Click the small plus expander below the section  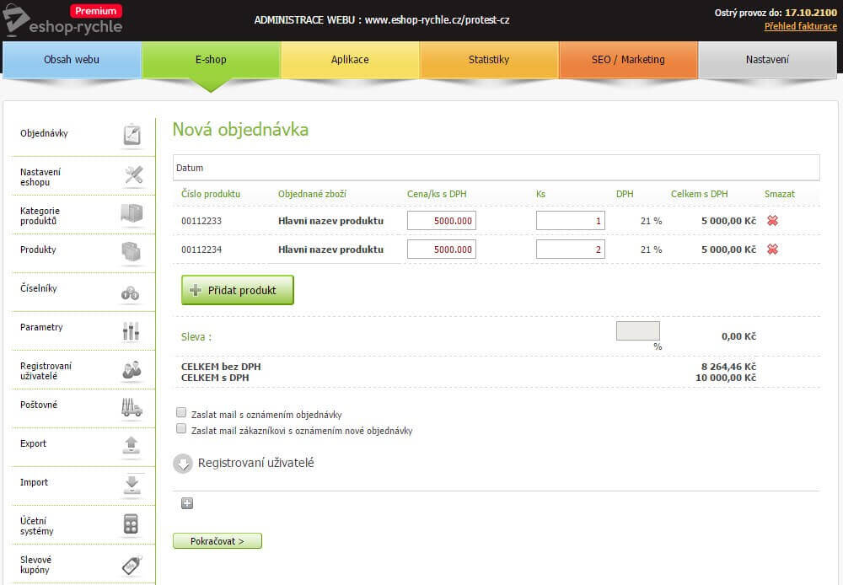click(x=186, y=503)
